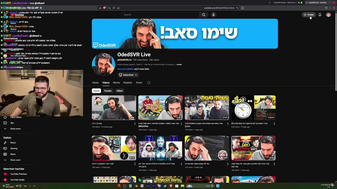Expand Subscriptions section arrow in sidebar

click(x=20, y=38)
